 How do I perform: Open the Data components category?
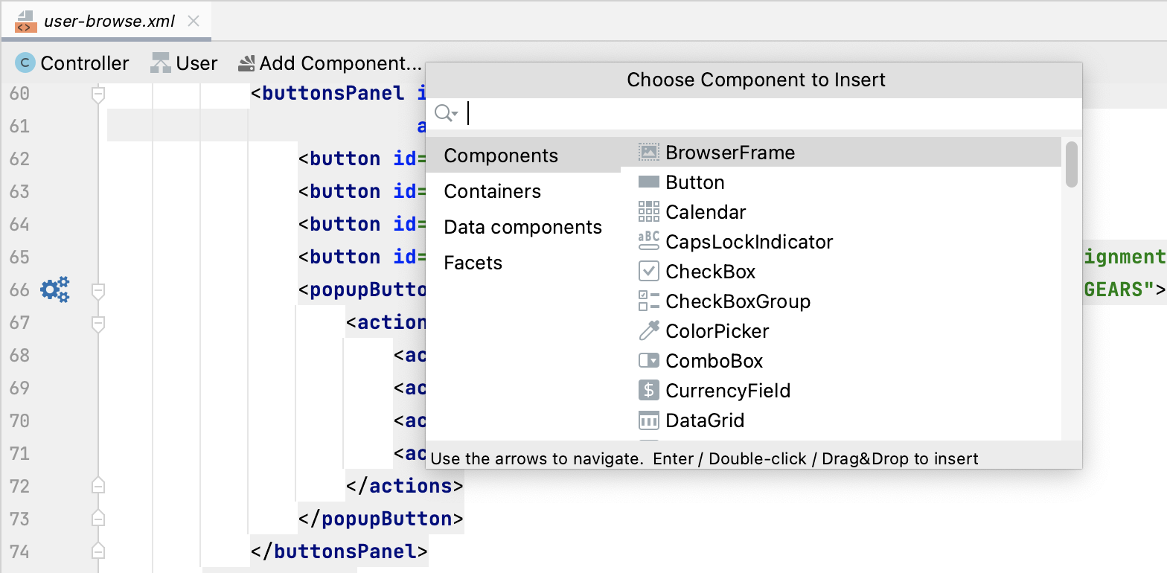523,227
